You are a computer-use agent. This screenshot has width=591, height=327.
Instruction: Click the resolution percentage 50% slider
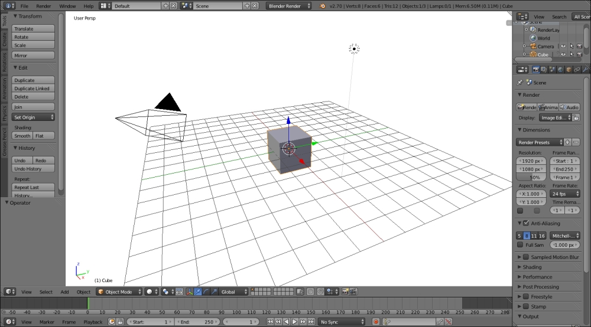(531, 177)
